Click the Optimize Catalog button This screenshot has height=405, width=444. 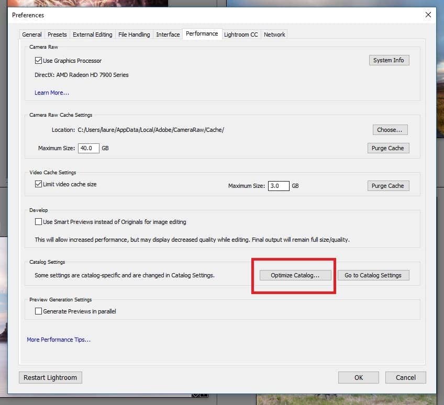pyautogui.click(x=295, y=275)
